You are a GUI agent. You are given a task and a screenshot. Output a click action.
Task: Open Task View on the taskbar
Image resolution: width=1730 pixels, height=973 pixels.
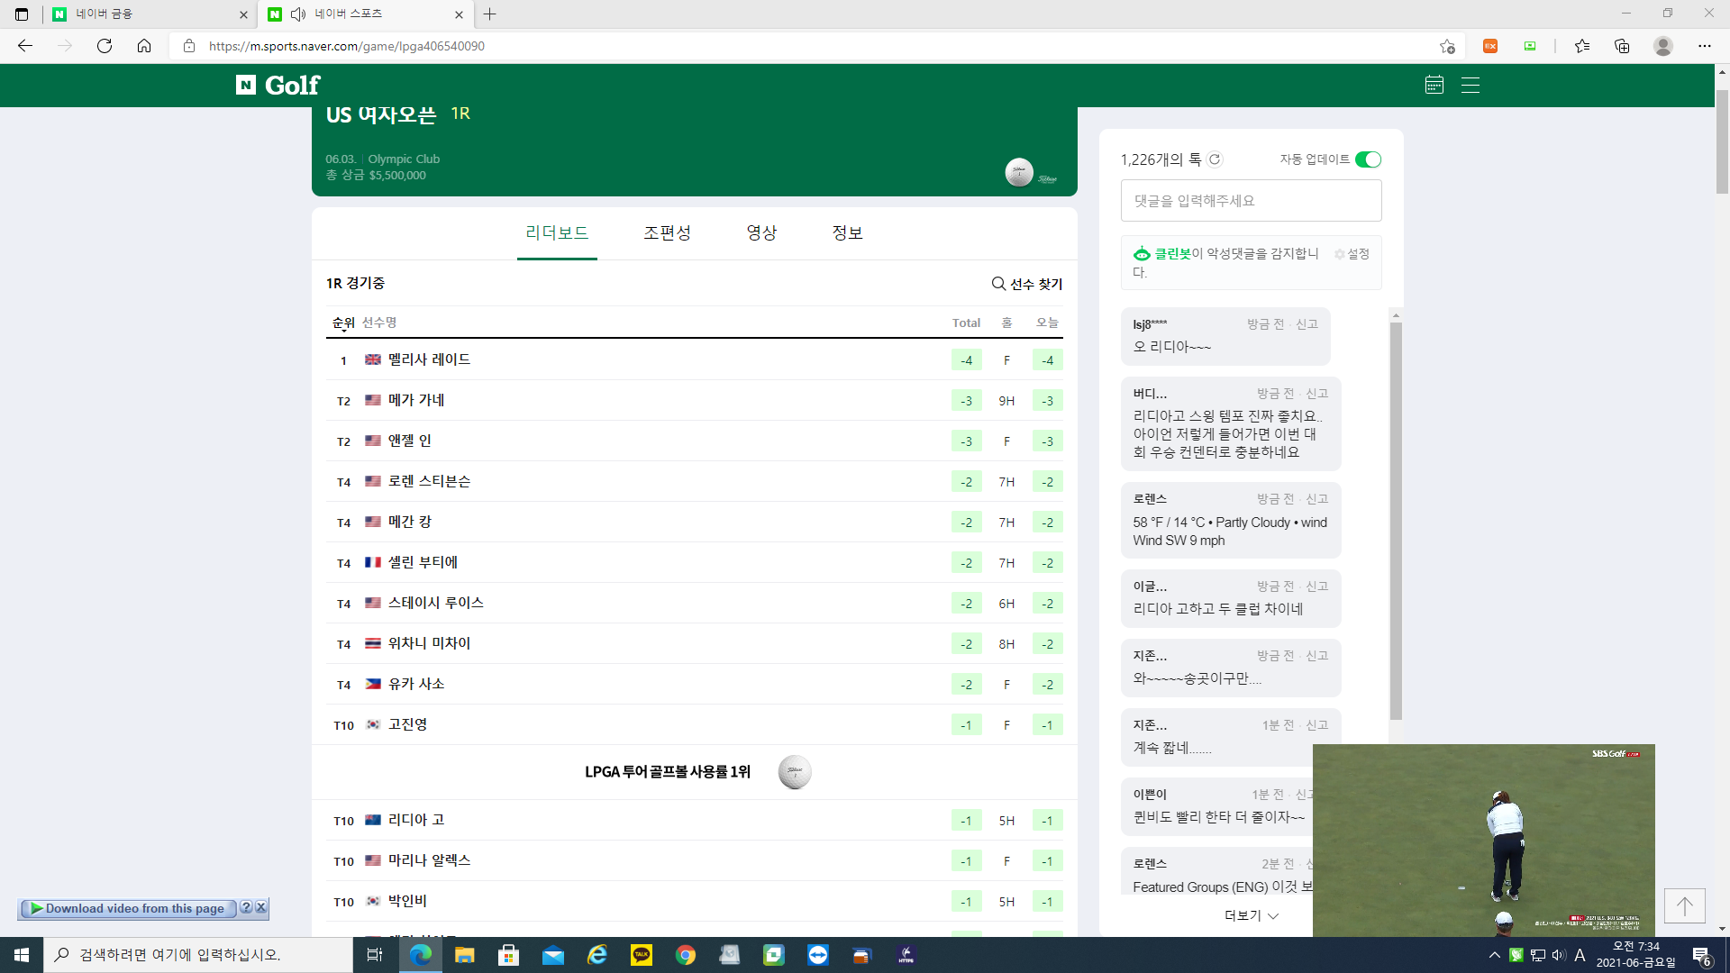coord(375,955)
